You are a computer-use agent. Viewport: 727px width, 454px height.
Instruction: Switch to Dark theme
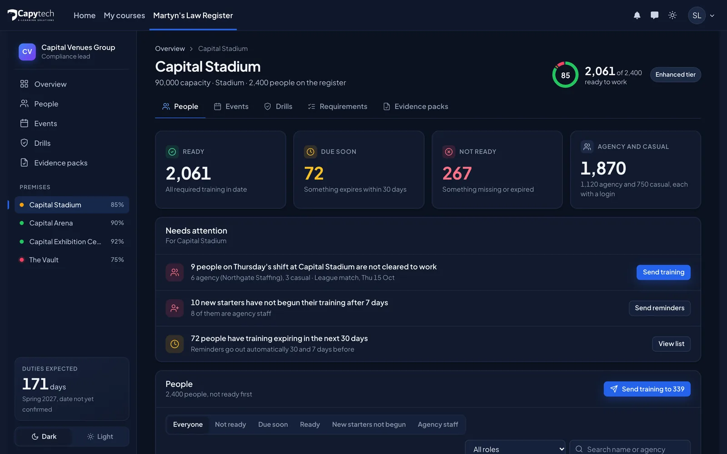[x=44, y=437]
